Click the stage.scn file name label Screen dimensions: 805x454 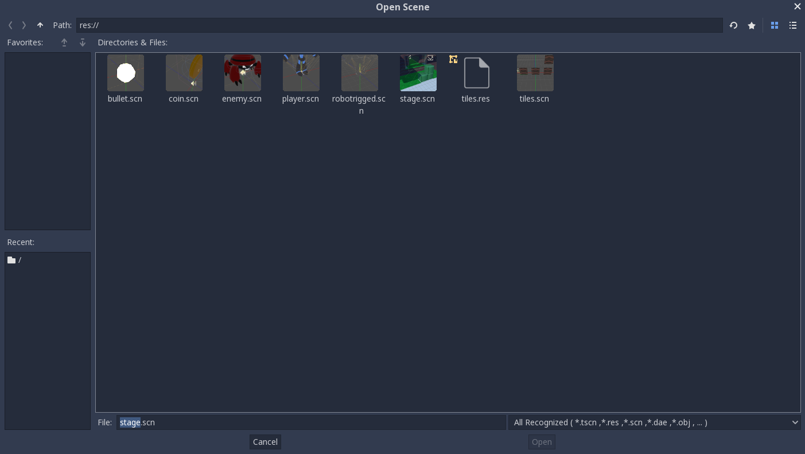point(418,99)
